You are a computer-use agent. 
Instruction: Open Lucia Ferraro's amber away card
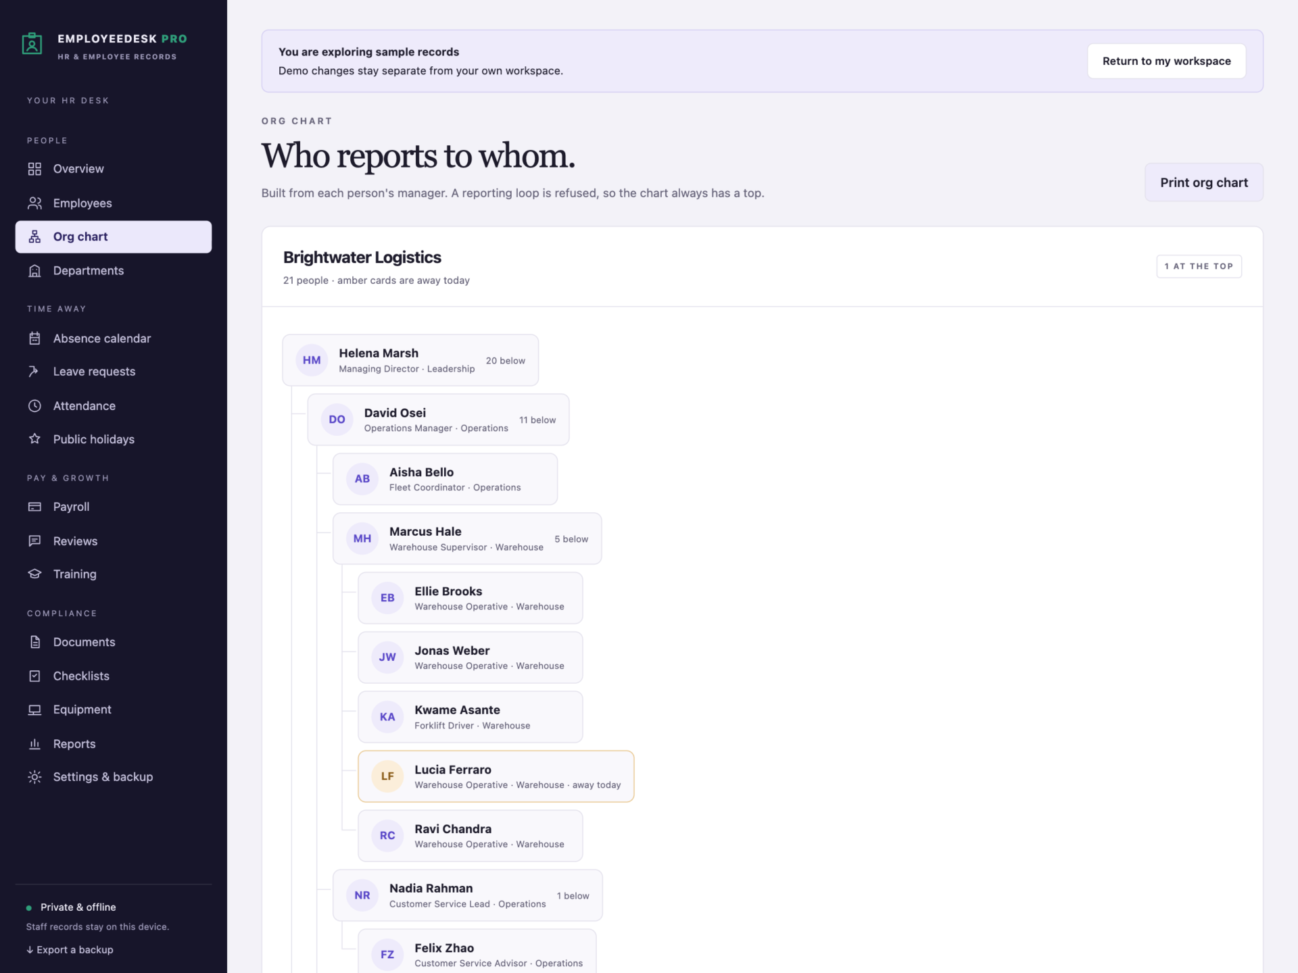pyautogui.click(x=496, y=776)
